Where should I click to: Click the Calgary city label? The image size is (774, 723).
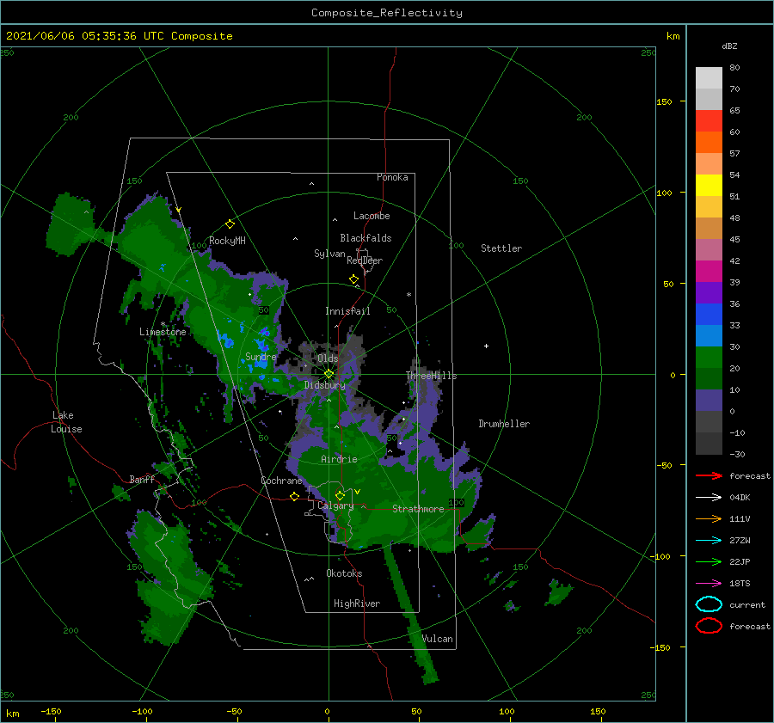coord(335,505)
